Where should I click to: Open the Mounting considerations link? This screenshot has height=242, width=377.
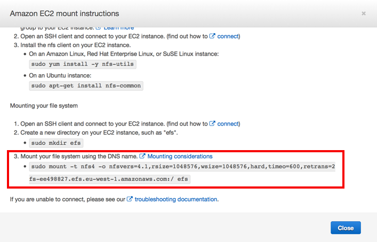coord(180,157)
